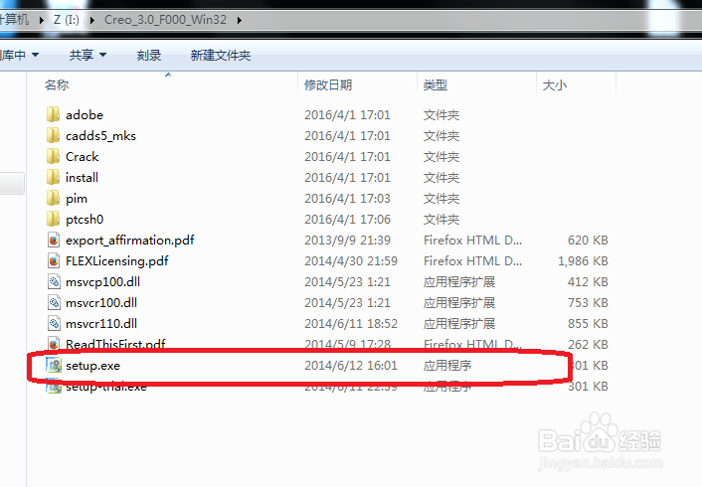The height and width of the screenshot is (487, 702).
Task: Click the 620 KB size value
Action: 588,241
